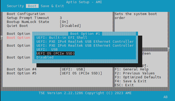Click F4: Save & Exit hint
The image size is (175, 101).
pyautogui.click(x=131, y=81)
